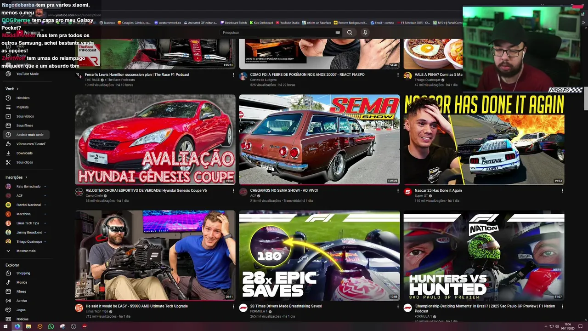Open articles on RaceFans bookmark
588x331 pixels.
point(317,23)
